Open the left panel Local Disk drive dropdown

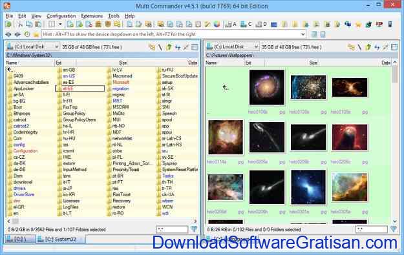(x=33, y=47)
